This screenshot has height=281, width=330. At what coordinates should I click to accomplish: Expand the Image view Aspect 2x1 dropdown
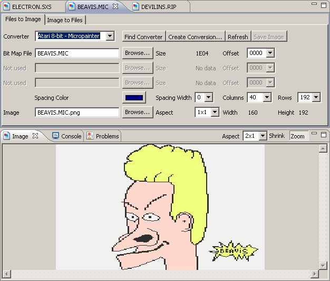tap(263, 136)
